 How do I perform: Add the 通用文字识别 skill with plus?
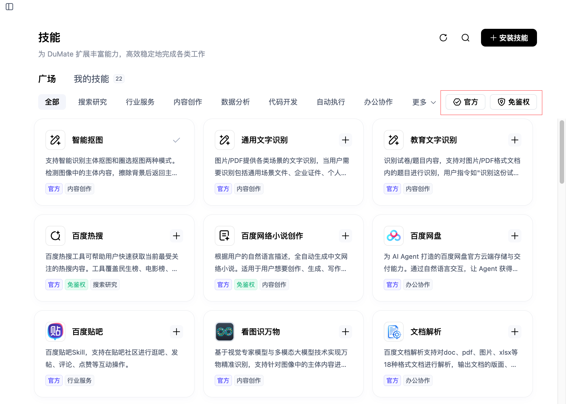[346, 140]
